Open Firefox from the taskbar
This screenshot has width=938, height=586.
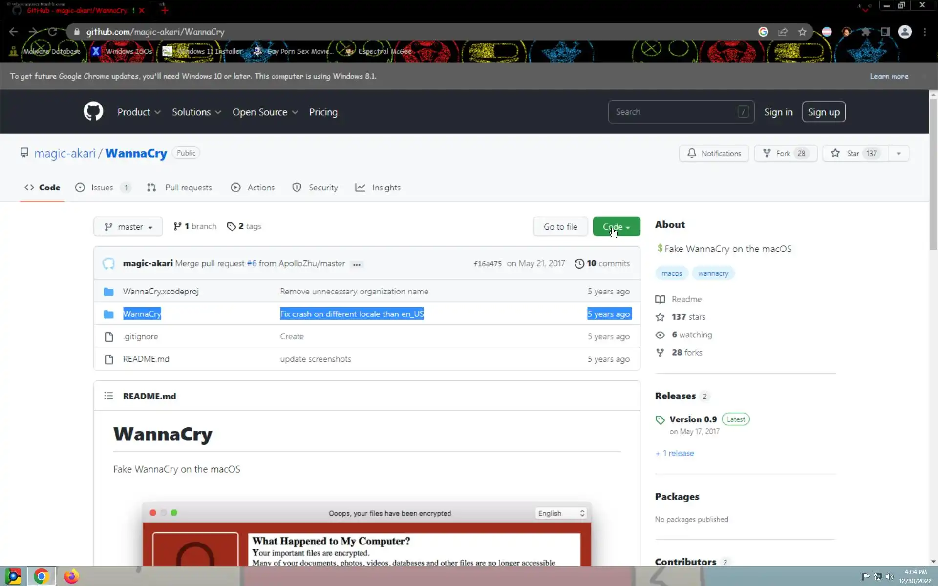click(71, 576)
